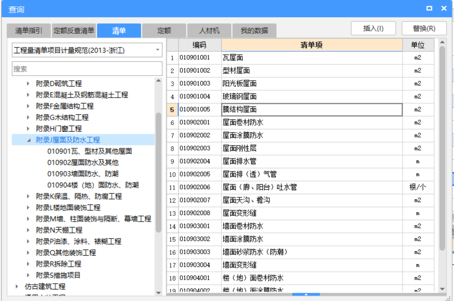Viewport: 454px width, 301px height.
Task: Select the 瓦屋面 row
Action: point(300,58)
